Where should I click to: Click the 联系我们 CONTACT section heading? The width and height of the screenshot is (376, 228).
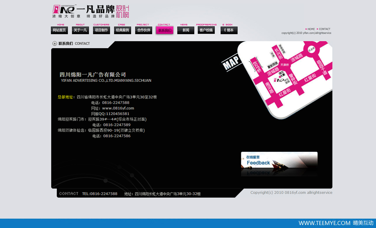74,43
